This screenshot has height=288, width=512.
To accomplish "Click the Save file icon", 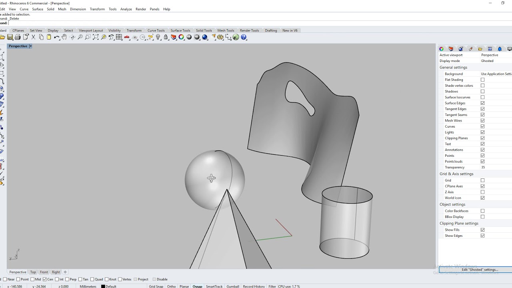I will tap(10, 37).
